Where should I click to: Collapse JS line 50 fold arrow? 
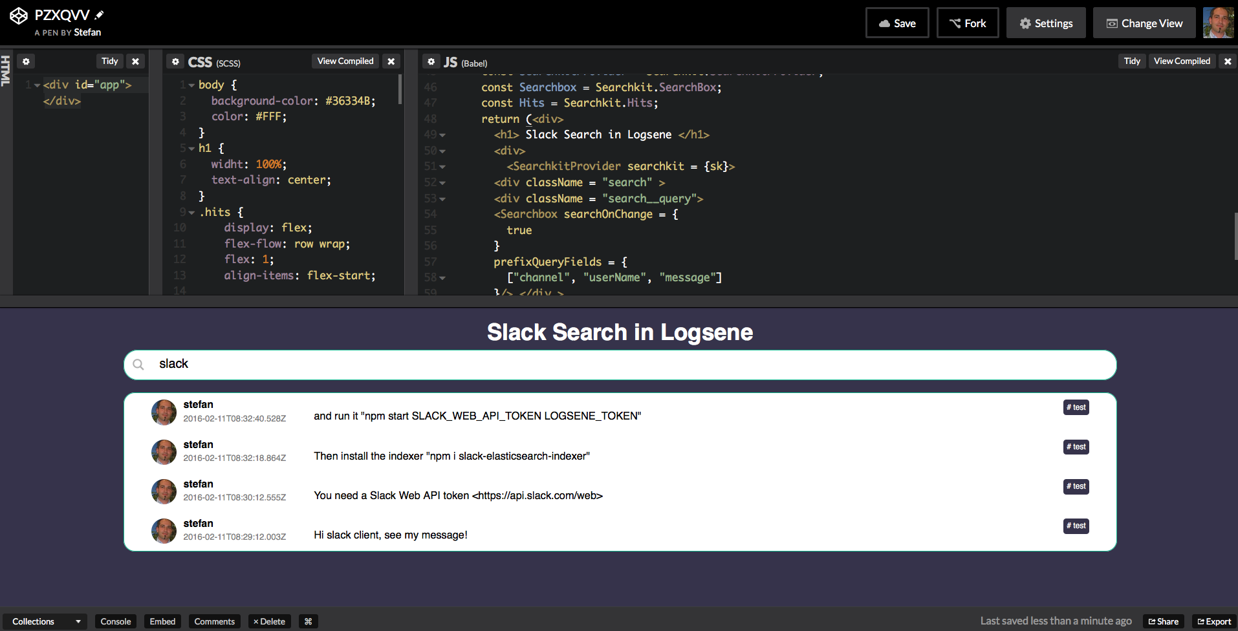coord(442,151)
